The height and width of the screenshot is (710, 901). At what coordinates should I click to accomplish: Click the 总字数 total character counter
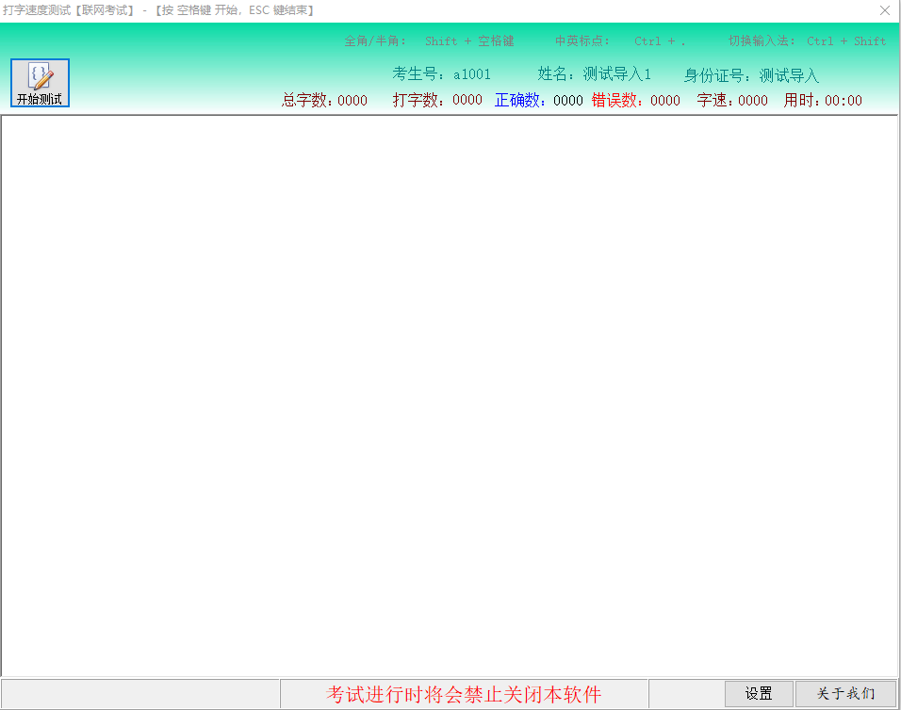pos(324,101)
